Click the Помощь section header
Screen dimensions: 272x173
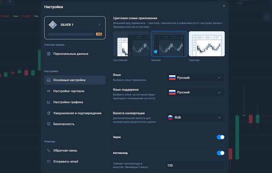50,141
